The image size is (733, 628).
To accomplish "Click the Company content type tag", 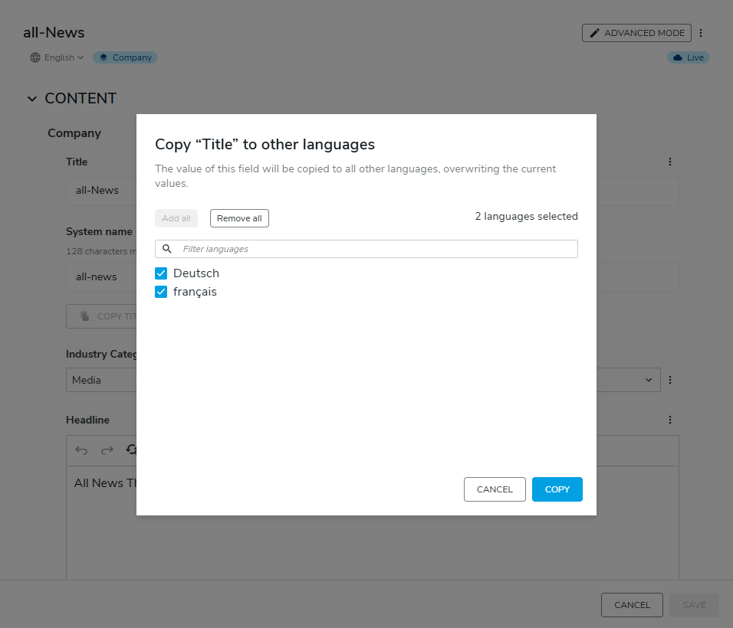I will (126, 57).
